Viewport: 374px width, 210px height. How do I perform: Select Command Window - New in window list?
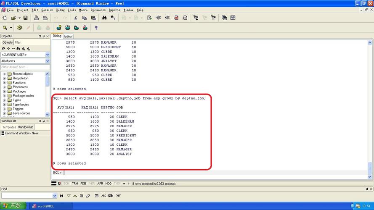(21, 133)
